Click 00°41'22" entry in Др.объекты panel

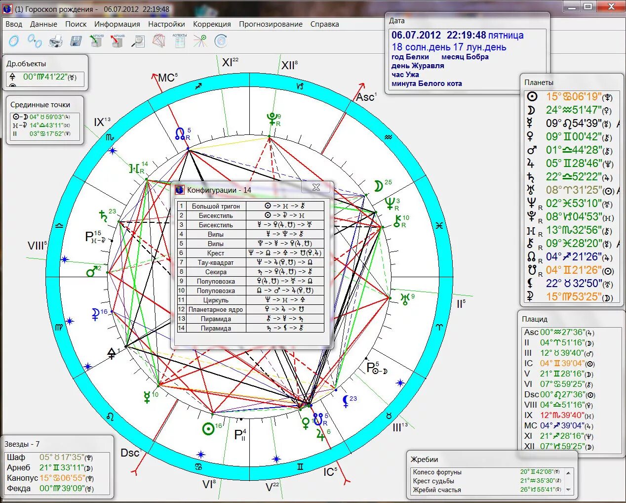coord(45,77)
